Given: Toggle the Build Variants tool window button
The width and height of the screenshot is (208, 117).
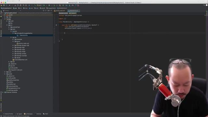Looking at the screenshot, I should coord(1,96).
